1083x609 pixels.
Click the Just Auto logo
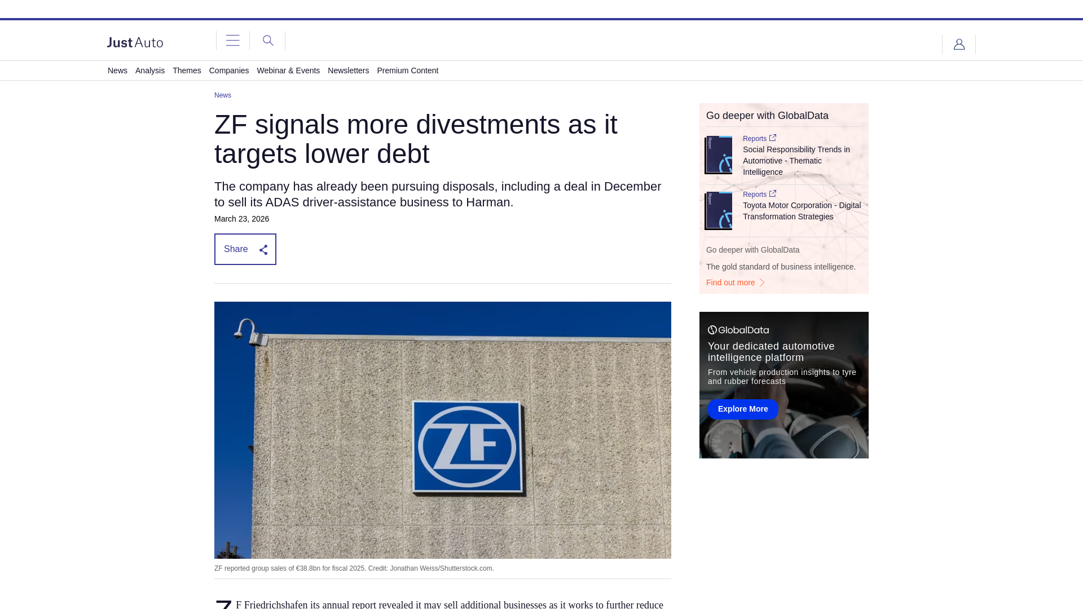[x=135, y=42]
